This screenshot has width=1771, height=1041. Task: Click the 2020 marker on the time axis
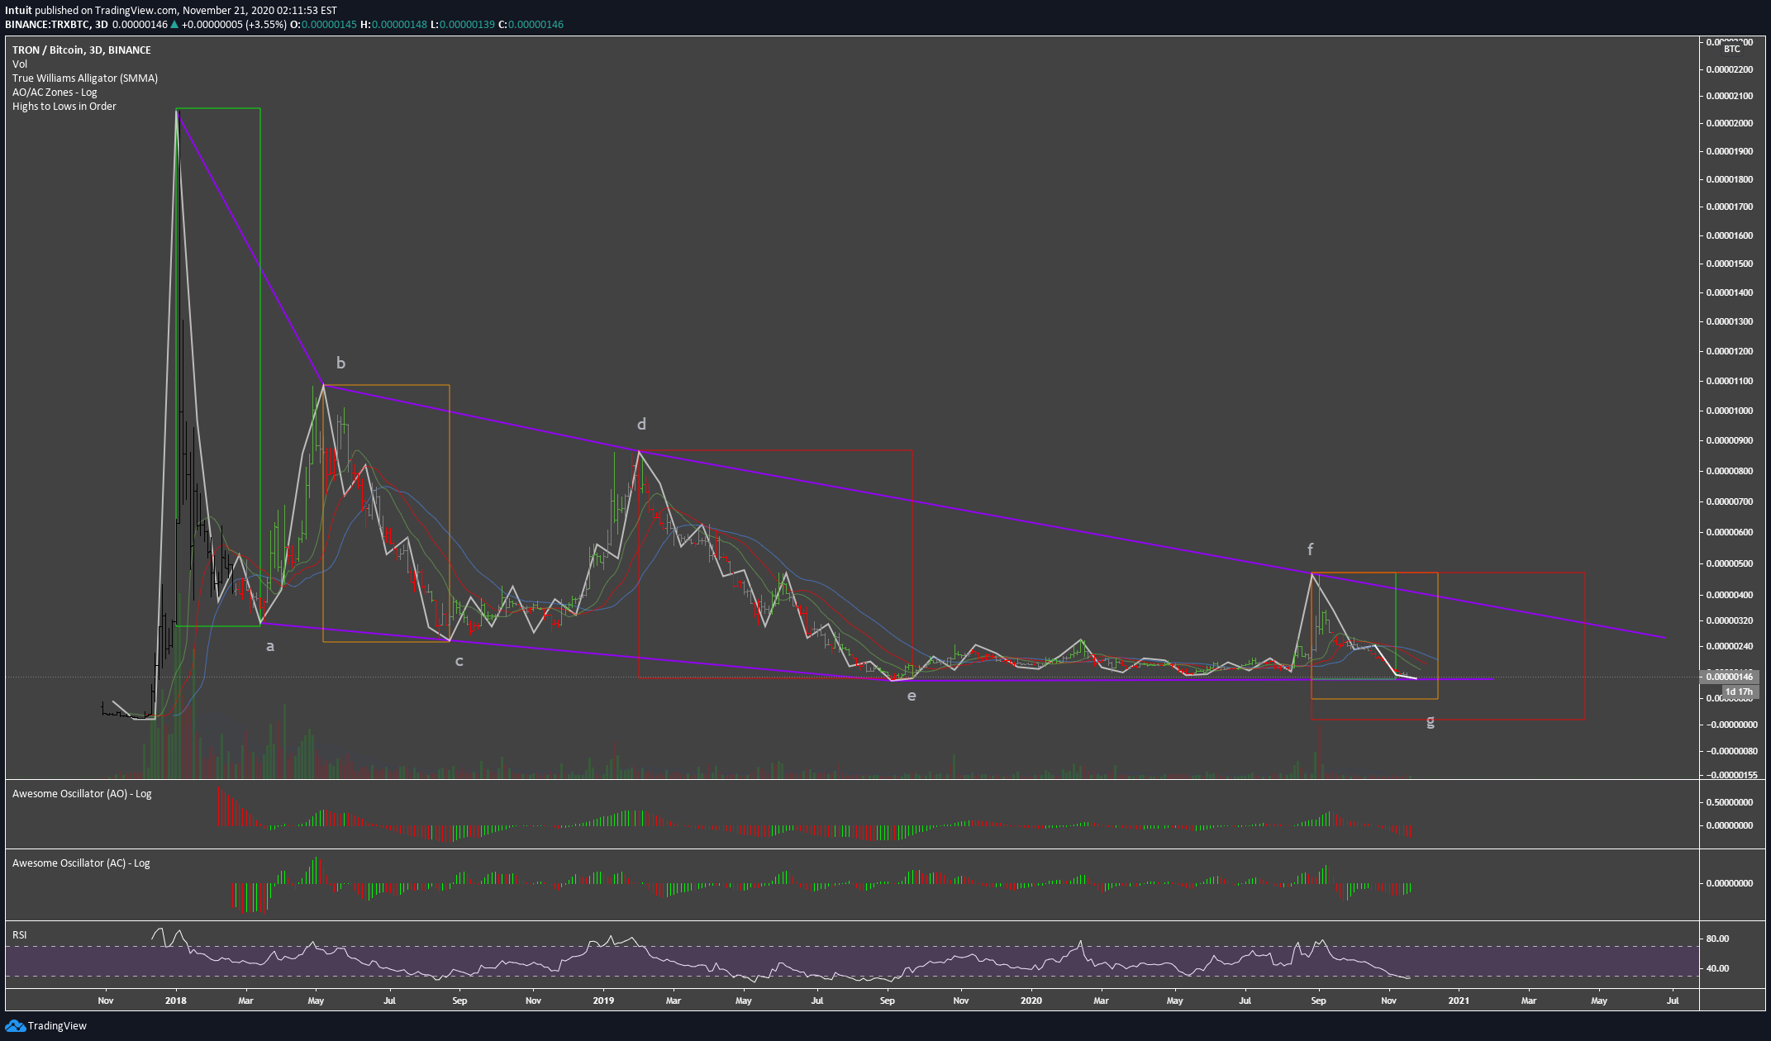pos(1031,1001)
